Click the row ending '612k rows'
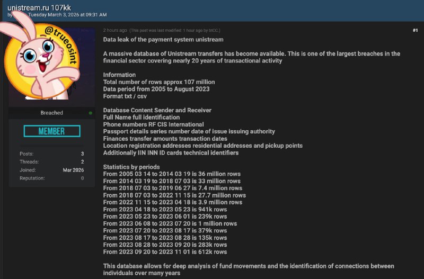424x279 pixels. pyautogui.click(x=165, y=252)
